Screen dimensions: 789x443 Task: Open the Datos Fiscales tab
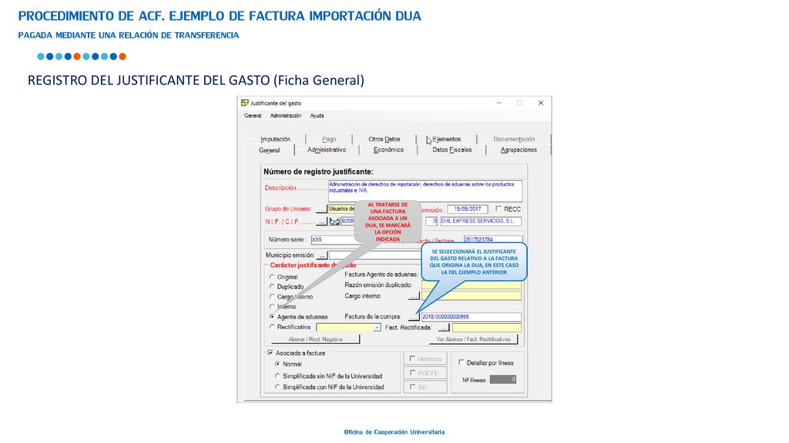click(452, 150)
